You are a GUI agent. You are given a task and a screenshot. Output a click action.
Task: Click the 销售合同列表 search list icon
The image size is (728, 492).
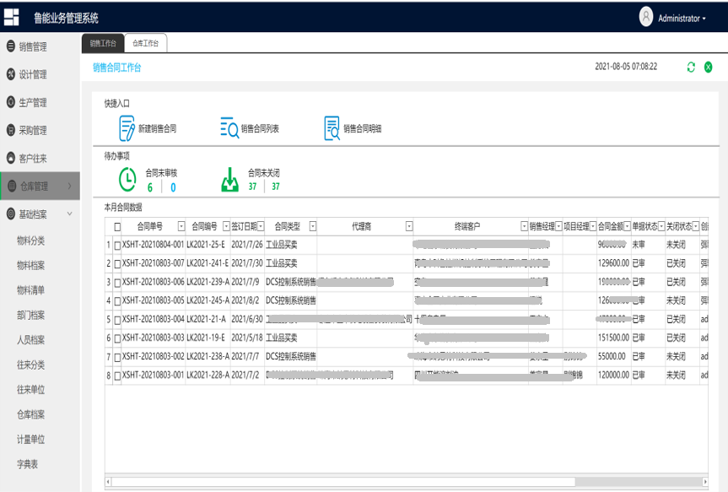click(229, 127)
